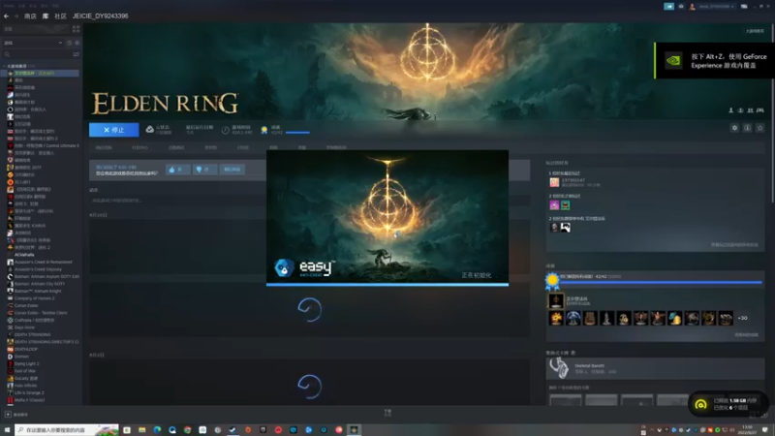Go back with the left arrow
This screenshot has height=436, width=775.
click(6, 16)
